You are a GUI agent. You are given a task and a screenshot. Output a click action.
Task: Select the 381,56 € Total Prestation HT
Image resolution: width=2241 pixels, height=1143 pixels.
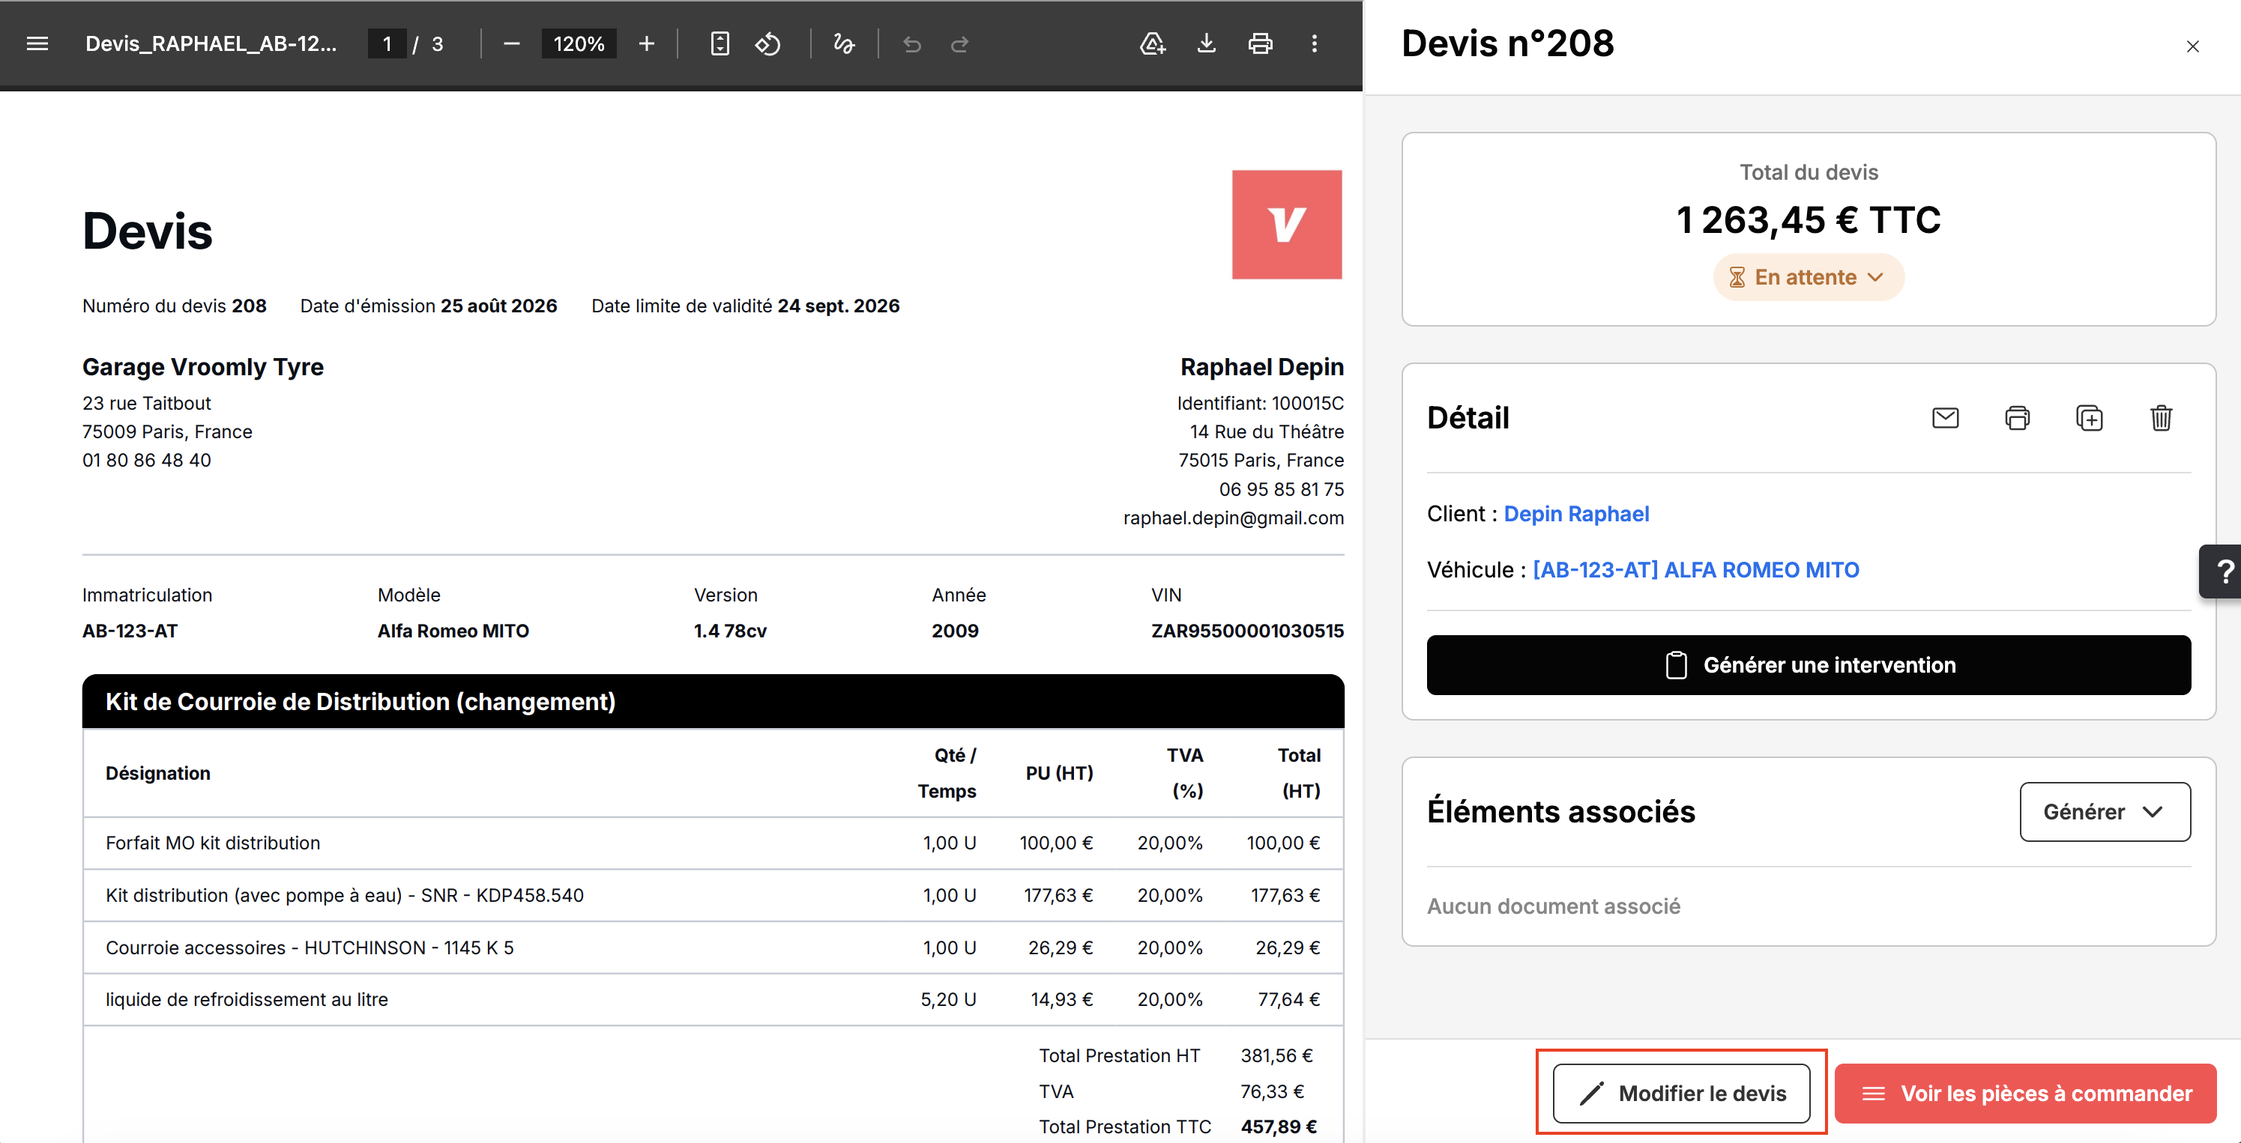pyautogui.click(x=1276, y=1055)
